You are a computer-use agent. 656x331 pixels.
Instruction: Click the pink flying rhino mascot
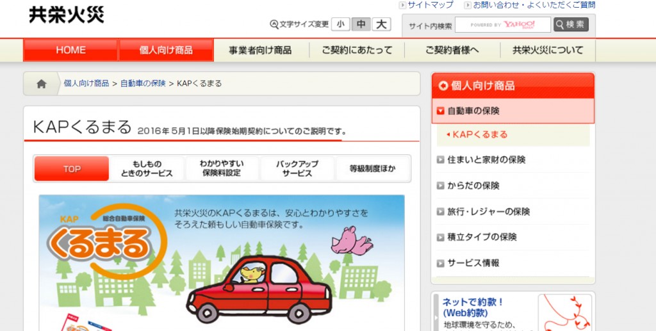pyautogui.click(x=352, y=241)
